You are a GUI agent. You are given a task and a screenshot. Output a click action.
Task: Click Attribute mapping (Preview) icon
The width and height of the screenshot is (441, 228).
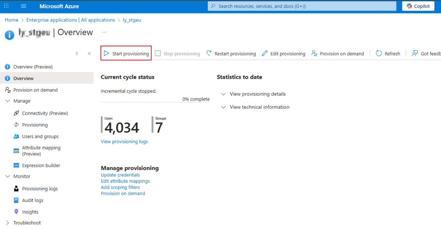pyautogui.click(x=16, y=151)
